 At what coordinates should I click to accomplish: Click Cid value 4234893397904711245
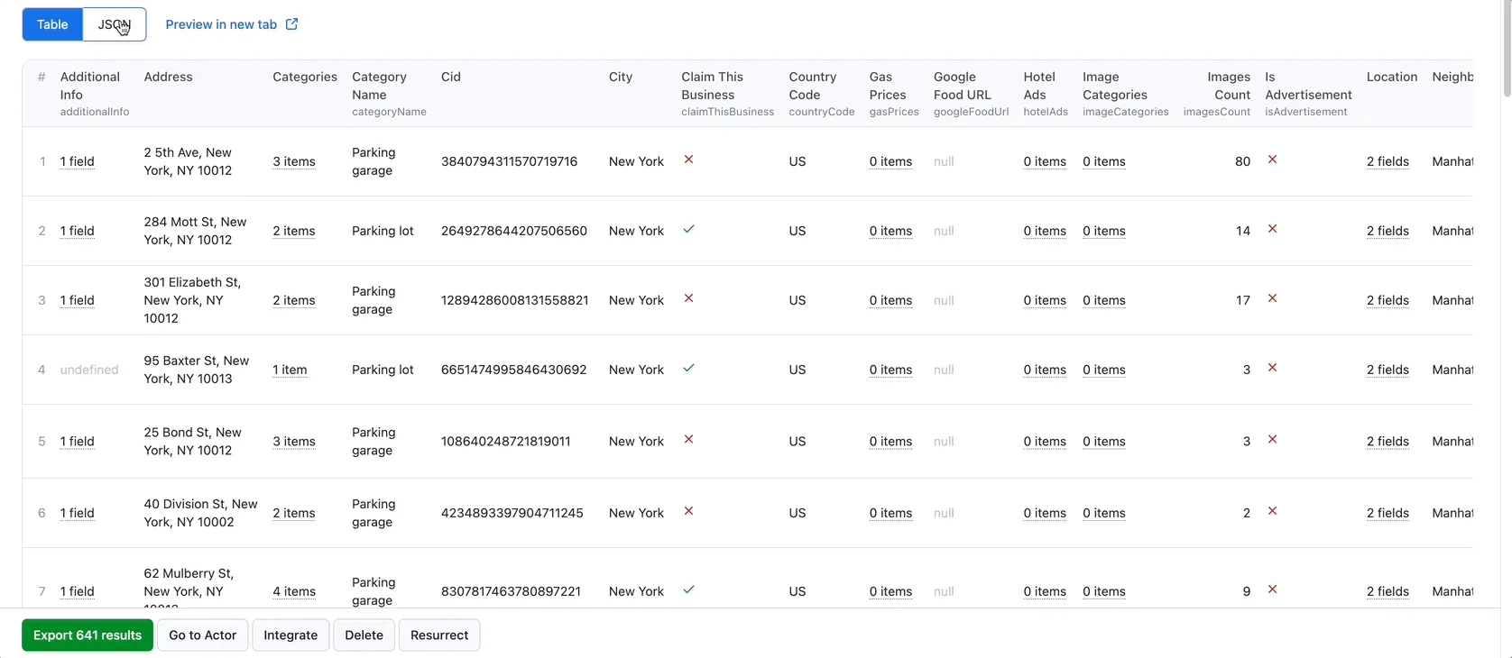512,513
